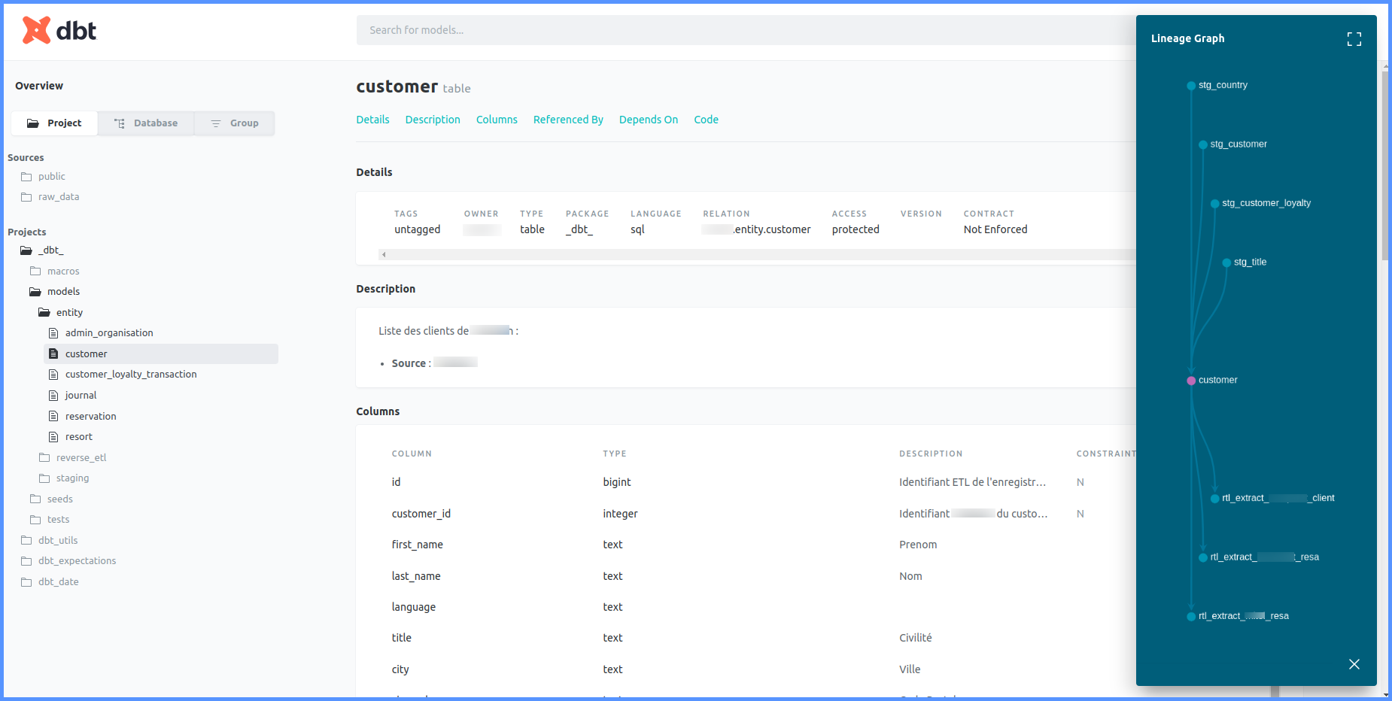Switch to the Group tab
The height and width of the screenshot is (701, 1392).
(235, 123)
